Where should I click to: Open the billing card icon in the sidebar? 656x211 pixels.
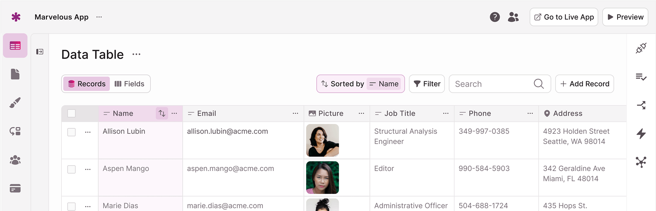click(15, 189)
